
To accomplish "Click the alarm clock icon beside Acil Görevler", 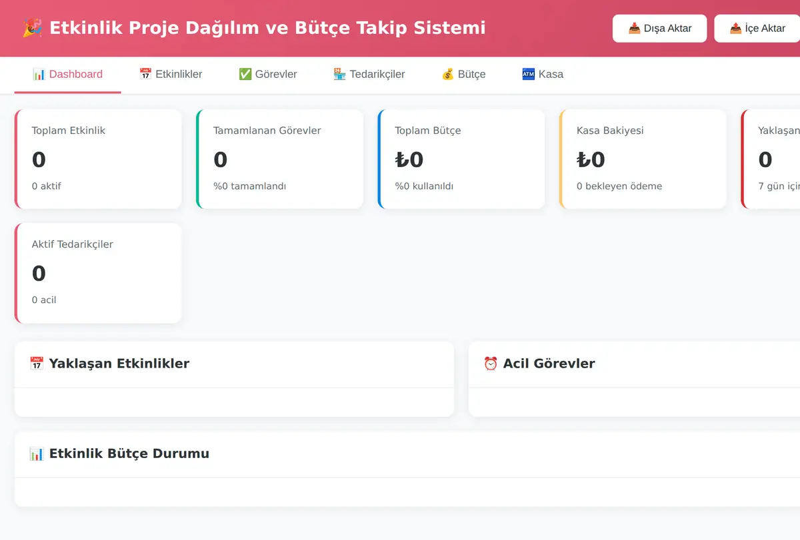I will tap(491, 364).
